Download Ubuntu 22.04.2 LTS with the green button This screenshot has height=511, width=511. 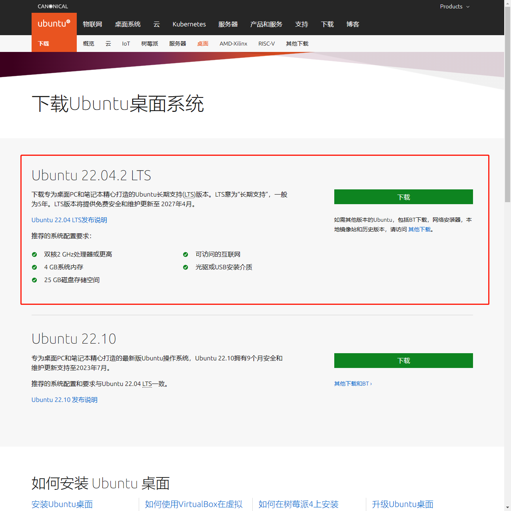pyautogui.click(x=403, y=197)
